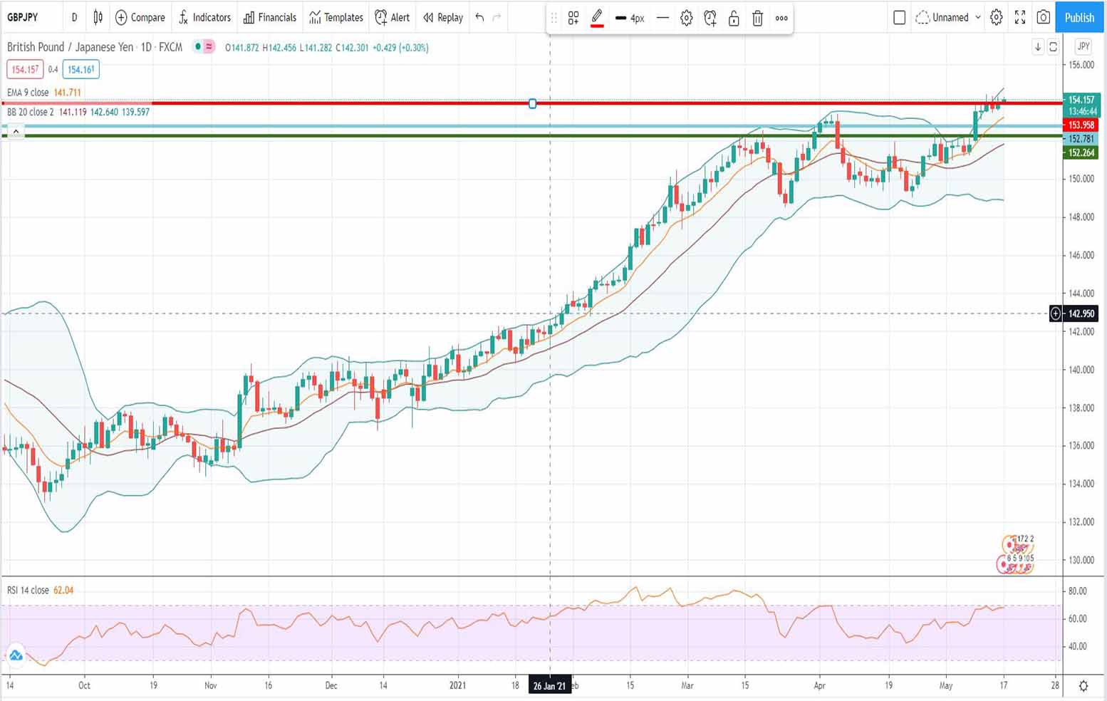
Task: Change the red line color pencil swatch
Action: [597, 19]
